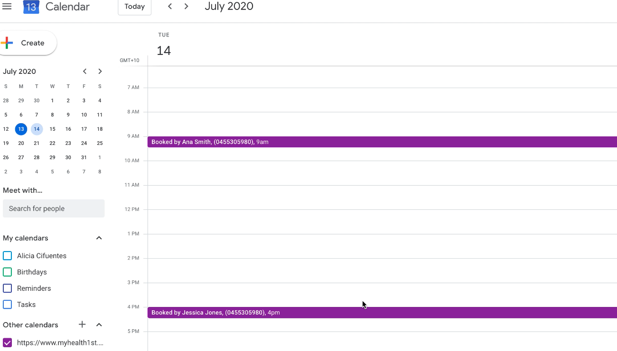Collapse the Other calendars section
Screen dimensions: 617x351
99,325
